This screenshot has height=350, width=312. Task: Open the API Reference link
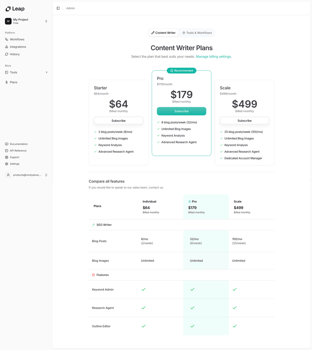(x=6, y=150)
